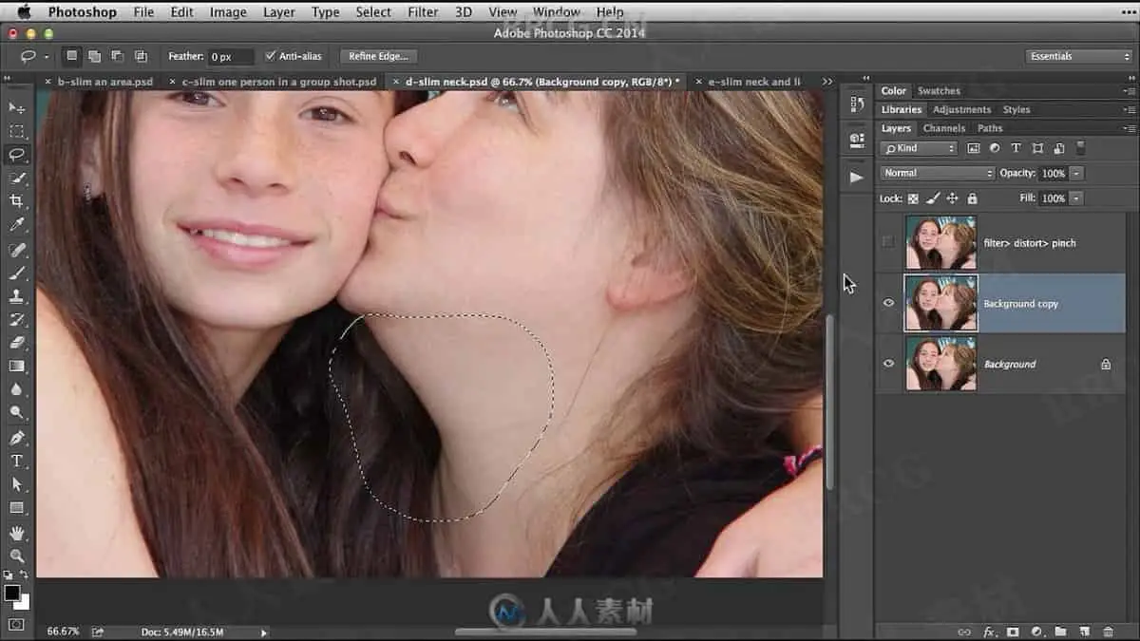Select the Lasso tool in the toolbar

tap(17, 155)
